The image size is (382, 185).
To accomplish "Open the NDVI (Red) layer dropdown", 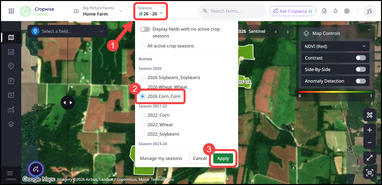I will pyautogui.click(x=335, y=46).
